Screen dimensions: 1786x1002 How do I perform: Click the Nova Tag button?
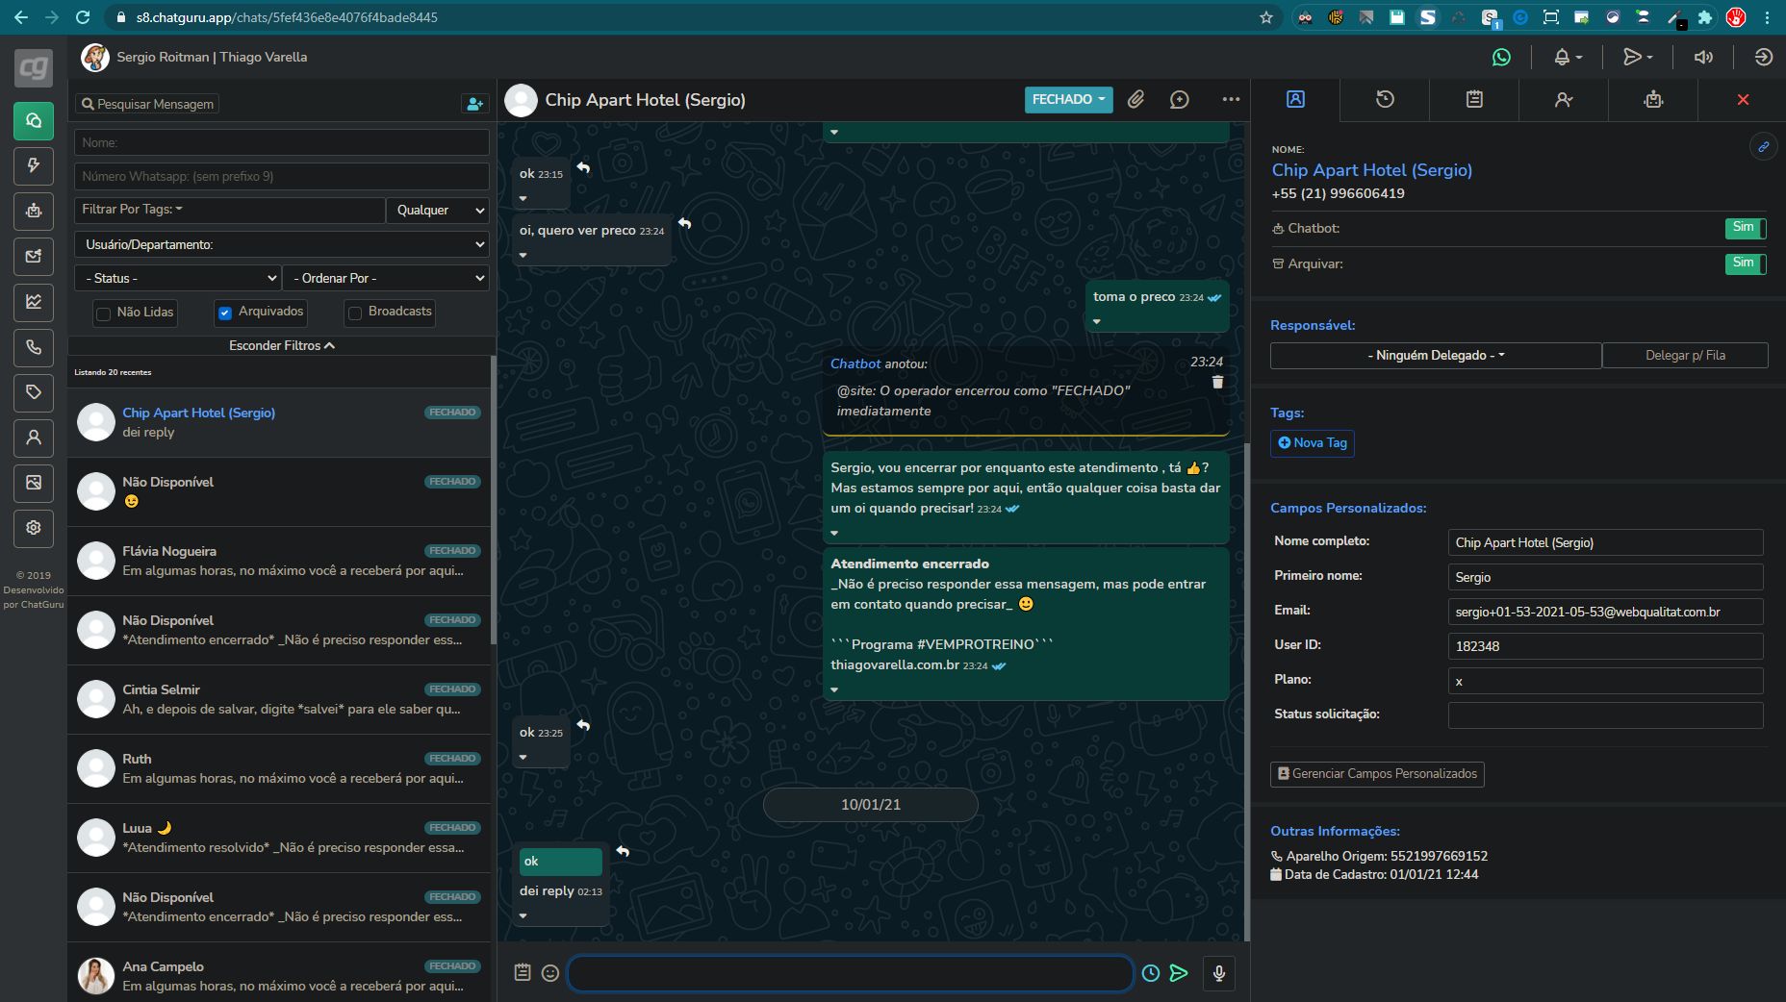pyautogui.click(x=1313, y=443)
